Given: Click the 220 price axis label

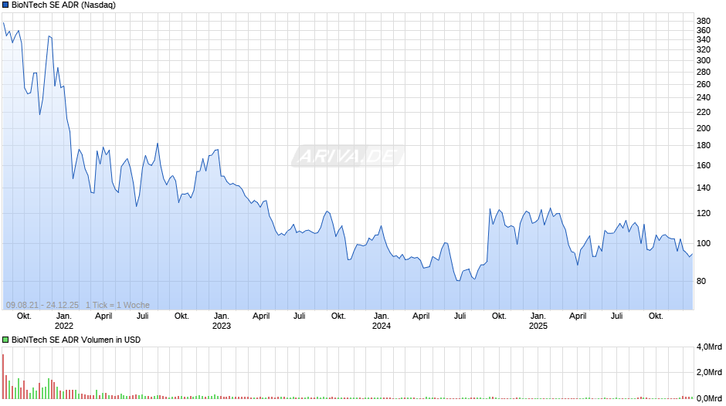Looking at the screenshot, I should click(704, 112).
